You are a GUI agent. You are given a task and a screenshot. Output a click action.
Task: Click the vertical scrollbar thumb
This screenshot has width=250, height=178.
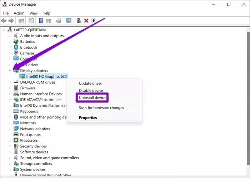click(x=248, y=99)
